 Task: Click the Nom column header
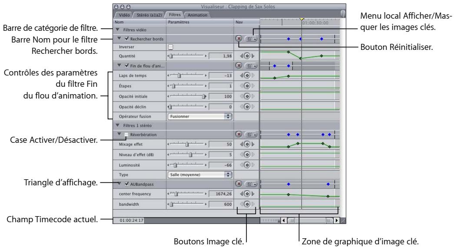click(x=139, y=22)
